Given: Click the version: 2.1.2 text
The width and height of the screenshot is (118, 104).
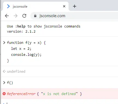Looking at the screenshot, I should [21, 32].
